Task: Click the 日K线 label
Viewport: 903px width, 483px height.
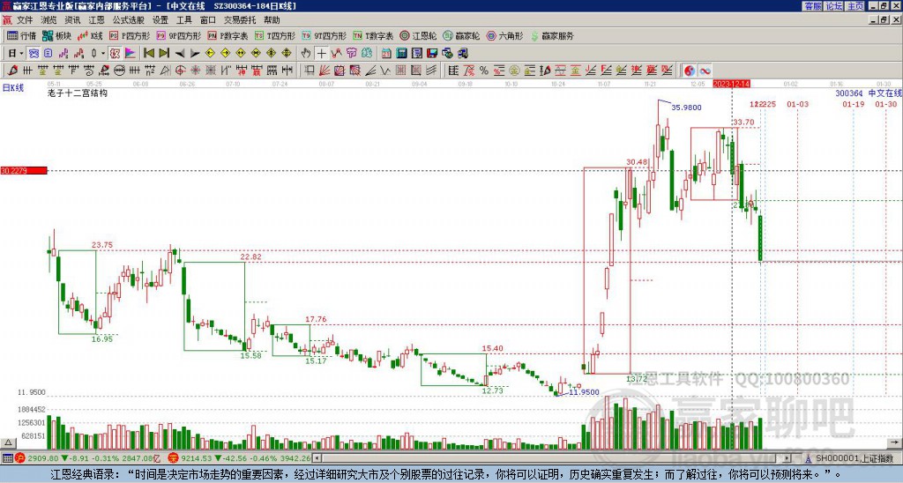Action: [13, 88]
